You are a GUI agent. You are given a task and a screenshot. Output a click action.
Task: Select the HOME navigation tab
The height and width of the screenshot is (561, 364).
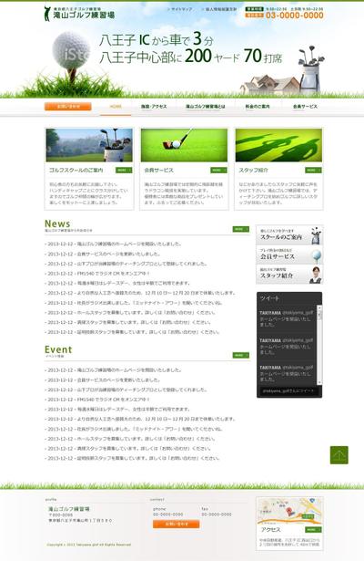click(x=116, y=107)
